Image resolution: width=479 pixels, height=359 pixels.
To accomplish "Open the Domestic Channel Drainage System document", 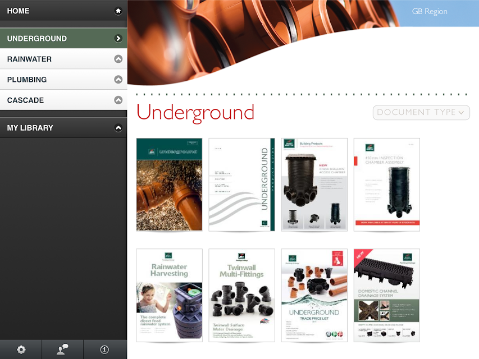I will tap(387, 295).
